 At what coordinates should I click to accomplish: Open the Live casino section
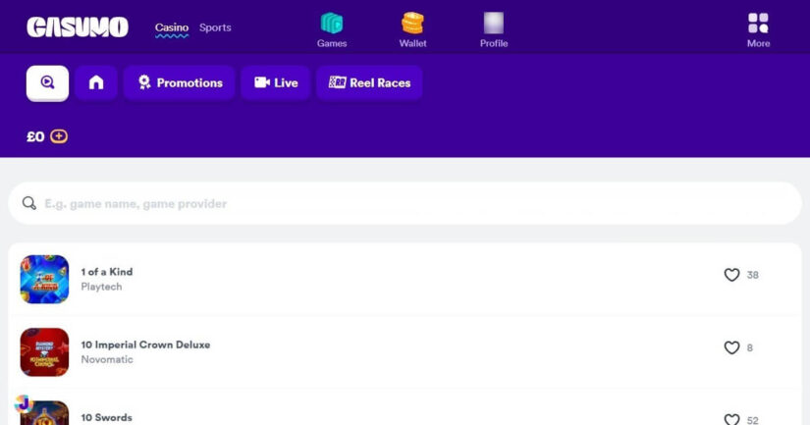point(275,82)
